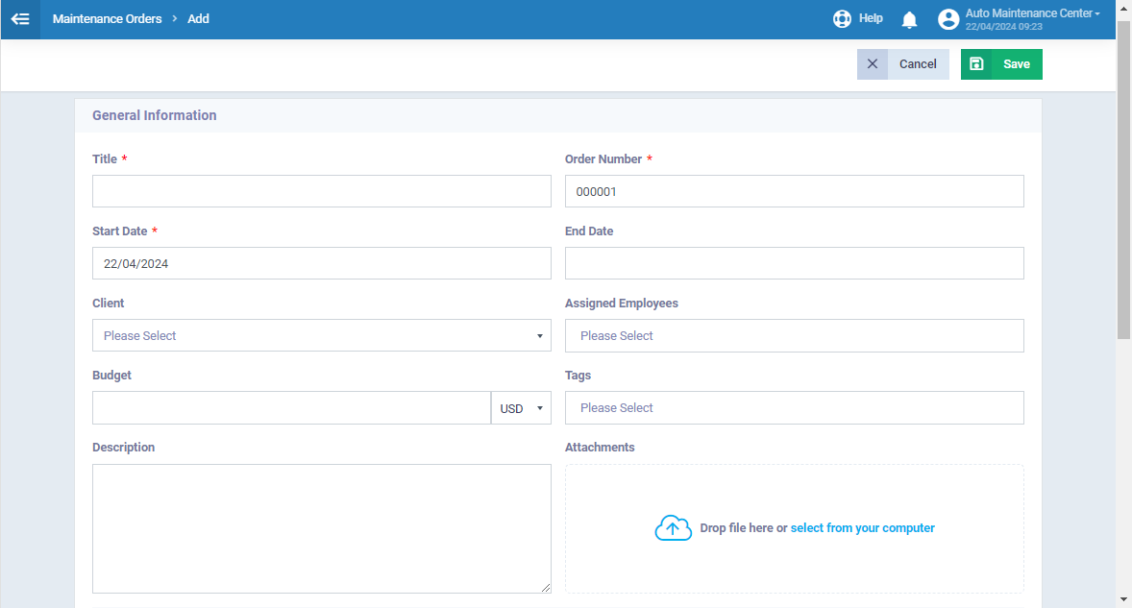The width and height of the screenshot is (1132, 608).
Task: Click the Start Date field
Action: tap(321, 263)
